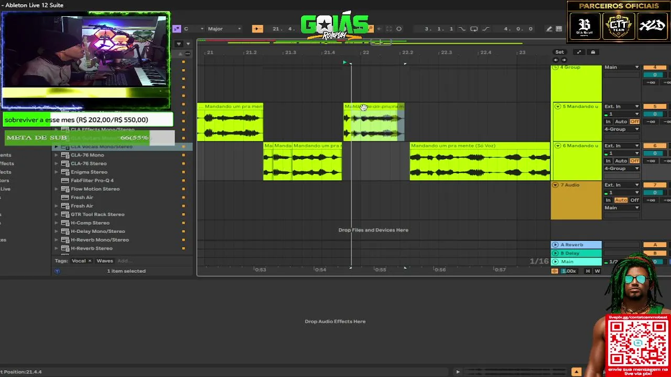Toggle computer MIDI keyboard icon in control bar

pyautogui.click(x=559, y=29)
